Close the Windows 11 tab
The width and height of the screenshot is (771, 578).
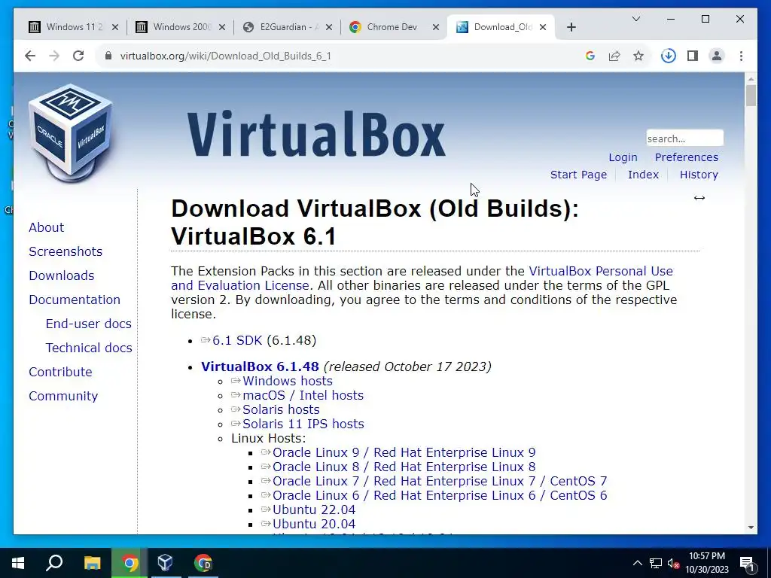(x=115, y=27)
